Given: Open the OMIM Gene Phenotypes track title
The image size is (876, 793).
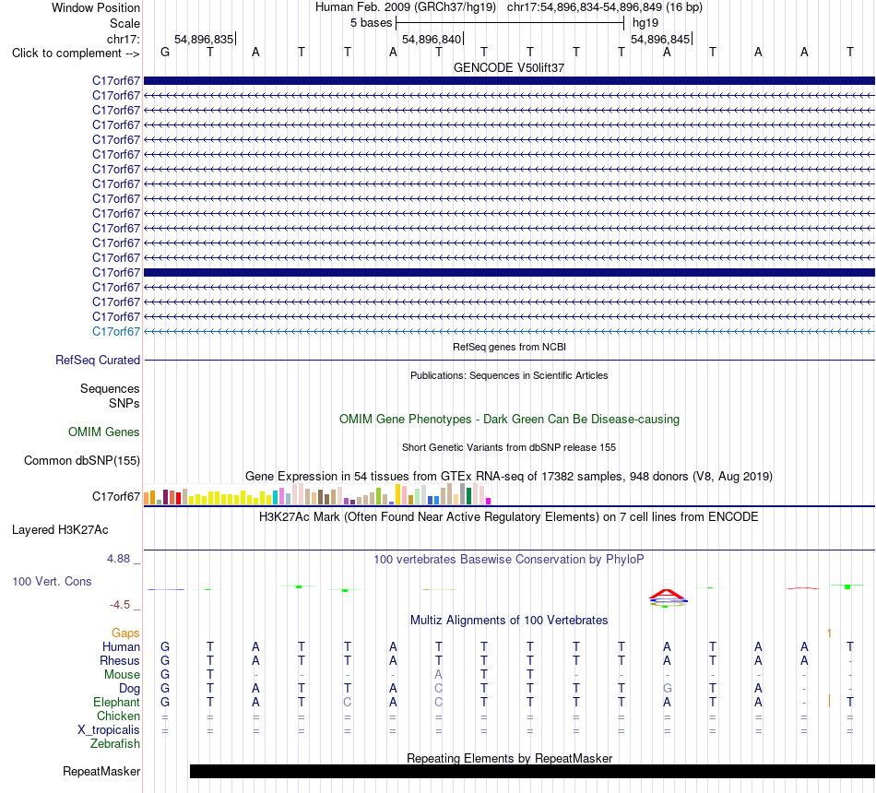Looking at the screenshot, I should click(x=509, y=420).
